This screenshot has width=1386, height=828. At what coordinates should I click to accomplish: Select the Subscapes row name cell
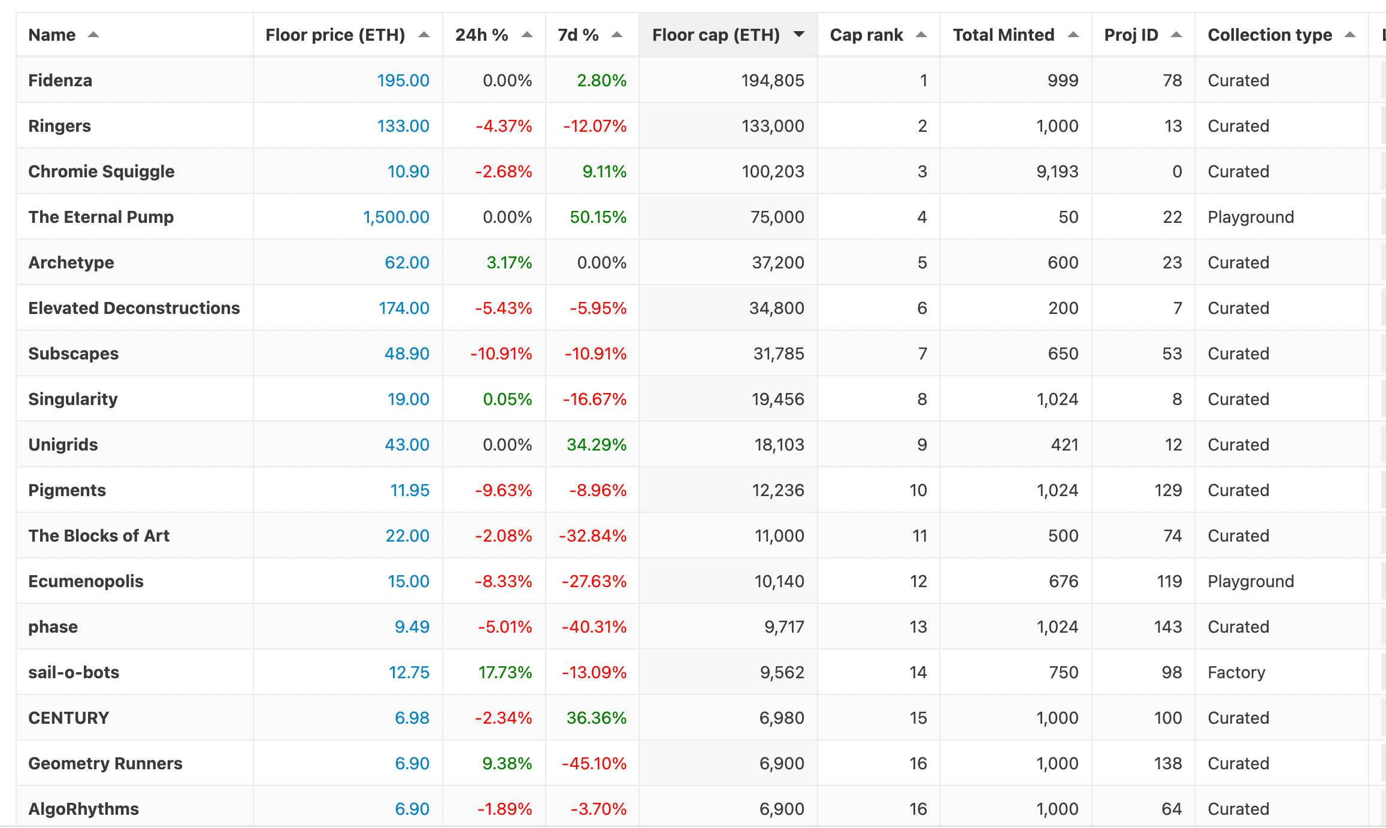[x=73, y=353]
